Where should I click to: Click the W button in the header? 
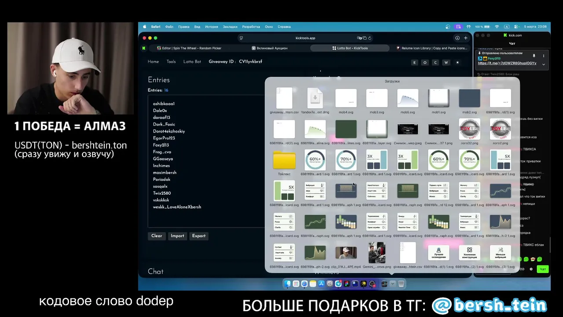pyautogui.click(x=446, y=63)
